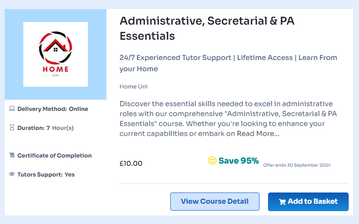
Task: Click the hourglass icon next to Duration
Action: (x=12, y=127)
